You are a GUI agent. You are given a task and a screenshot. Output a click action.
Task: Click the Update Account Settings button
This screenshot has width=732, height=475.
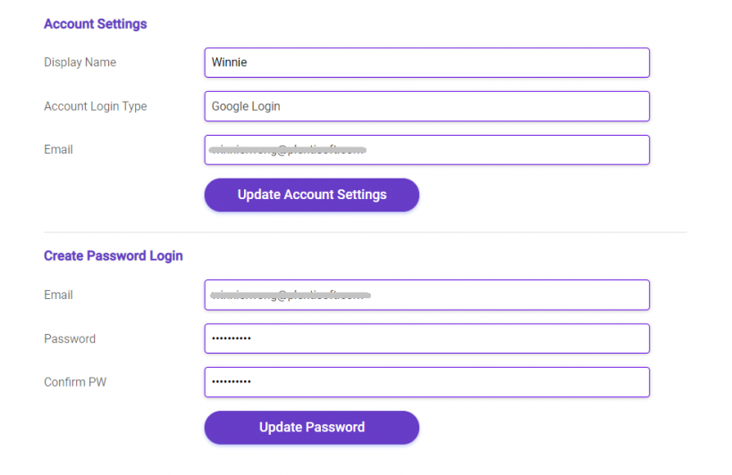point(311,195)
